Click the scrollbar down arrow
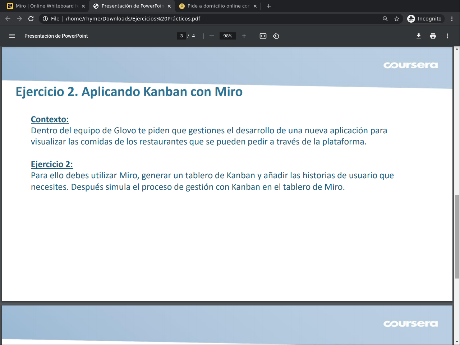The height and width of the screenshot is (345, 460). [457, 342]
